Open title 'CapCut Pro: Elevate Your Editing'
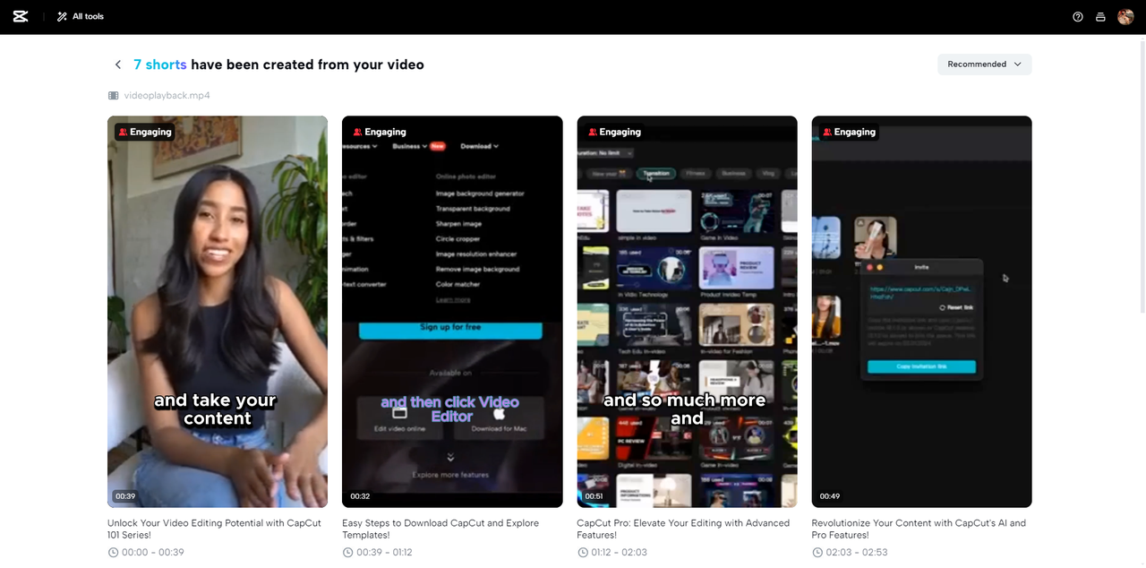Screen dimensions: 1146x568 click(683, 529)
